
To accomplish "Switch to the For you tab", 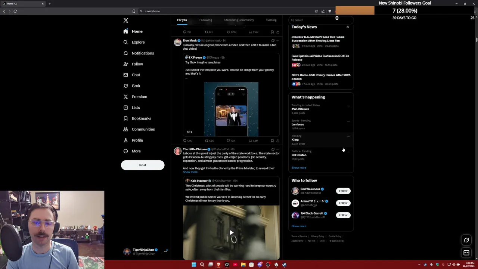I will [182, 20].
